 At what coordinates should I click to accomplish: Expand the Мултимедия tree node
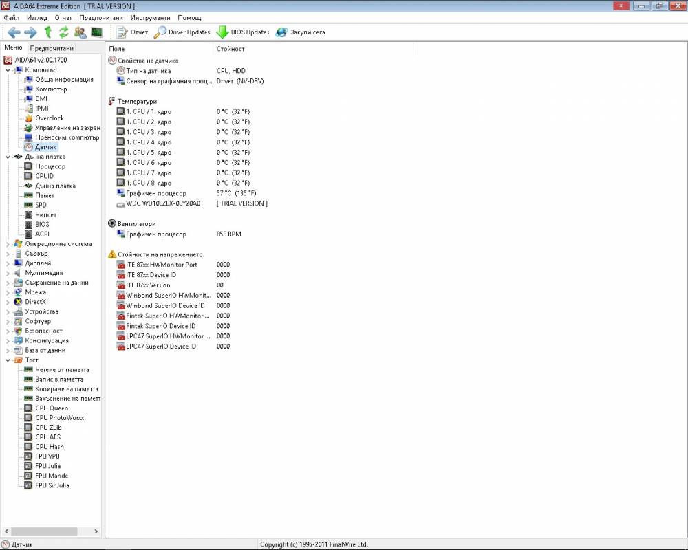point(8,273)
